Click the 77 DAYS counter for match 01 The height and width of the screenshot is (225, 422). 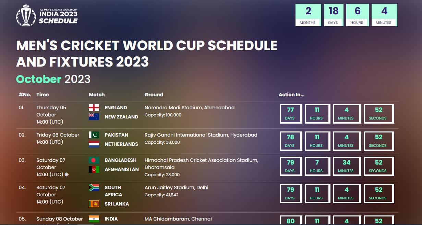pos(291,113)
